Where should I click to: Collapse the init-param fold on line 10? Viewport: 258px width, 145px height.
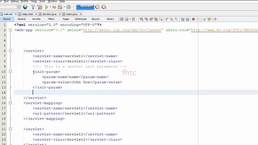click(10, 72)
